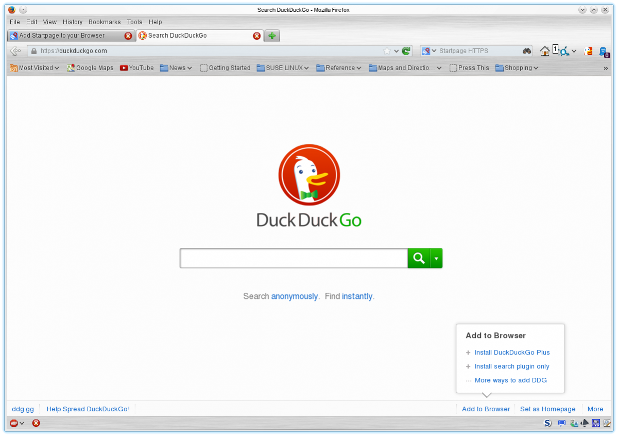Click the duck-face addon toolbar icon
Viewport: 618px width, 436px height.
[588, 51]
